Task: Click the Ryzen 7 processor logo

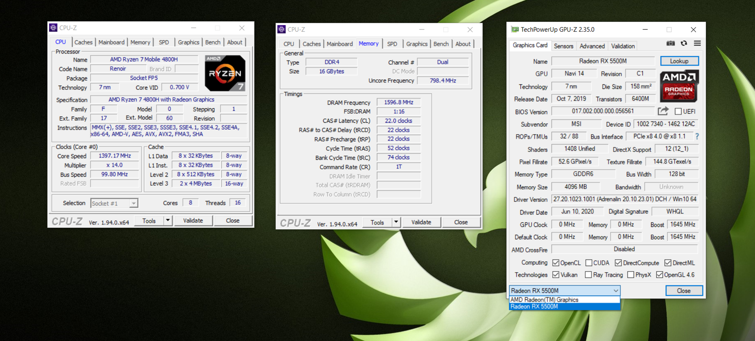Action: pyautogui.click(x=225, y=73)
